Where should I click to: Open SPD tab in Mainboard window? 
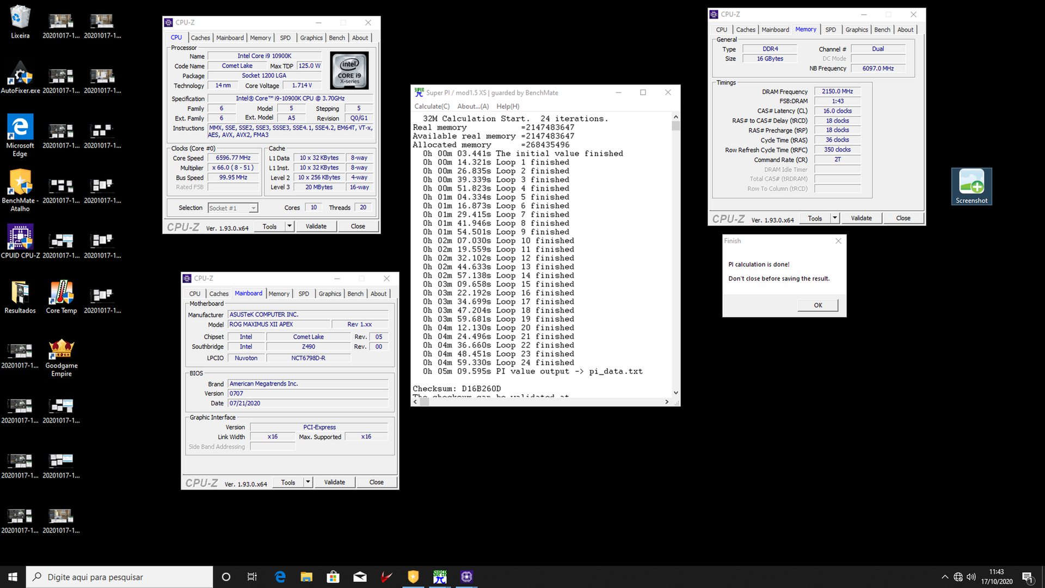point(304,294)
